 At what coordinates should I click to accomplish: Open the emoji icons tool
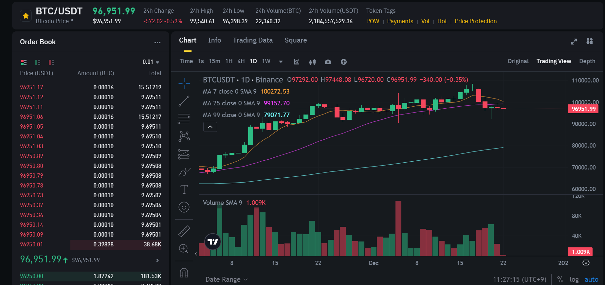(x=184, y=207)
